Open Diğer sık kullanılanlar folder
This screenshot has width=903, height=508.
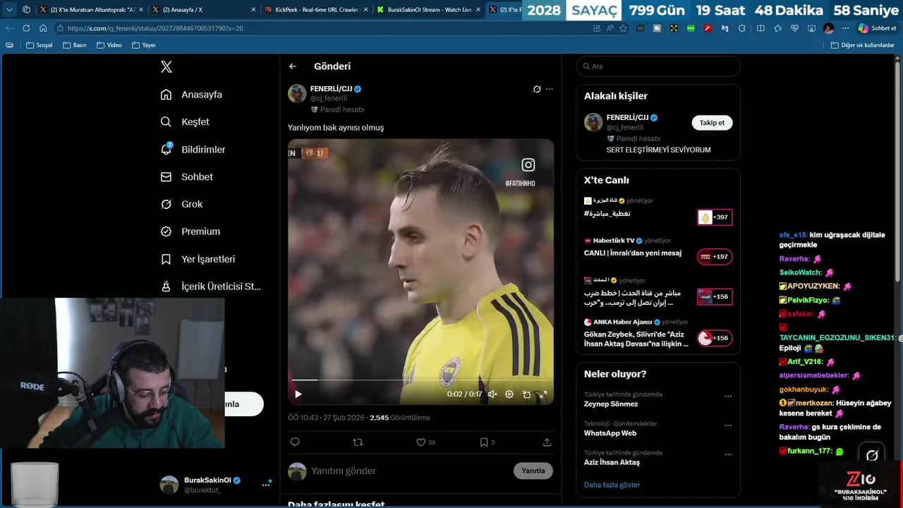coord(862,45)
